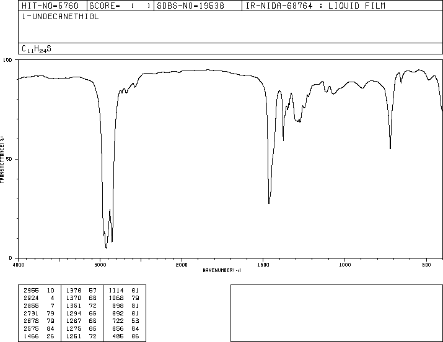Click the sharp spectrum peak tip near 1466 wavenumber
The image size is (443, 342).
point(269,203)
